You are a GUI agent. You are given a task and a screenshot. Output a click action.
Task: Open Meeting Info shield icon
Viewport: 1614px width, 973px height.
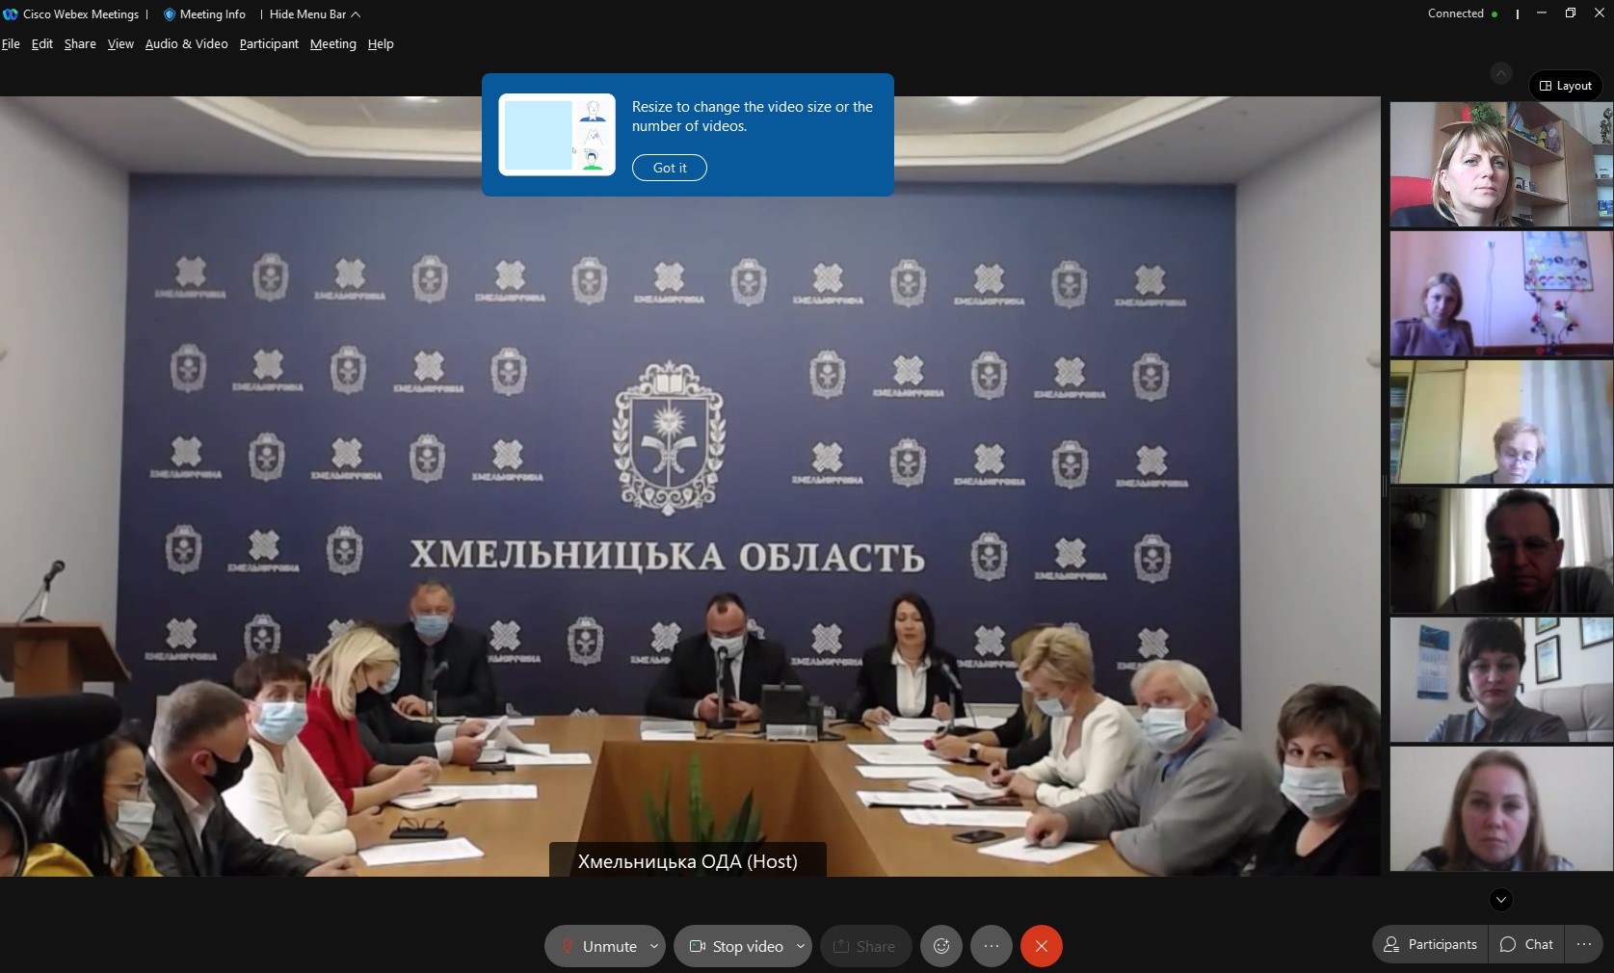[170, 14]
